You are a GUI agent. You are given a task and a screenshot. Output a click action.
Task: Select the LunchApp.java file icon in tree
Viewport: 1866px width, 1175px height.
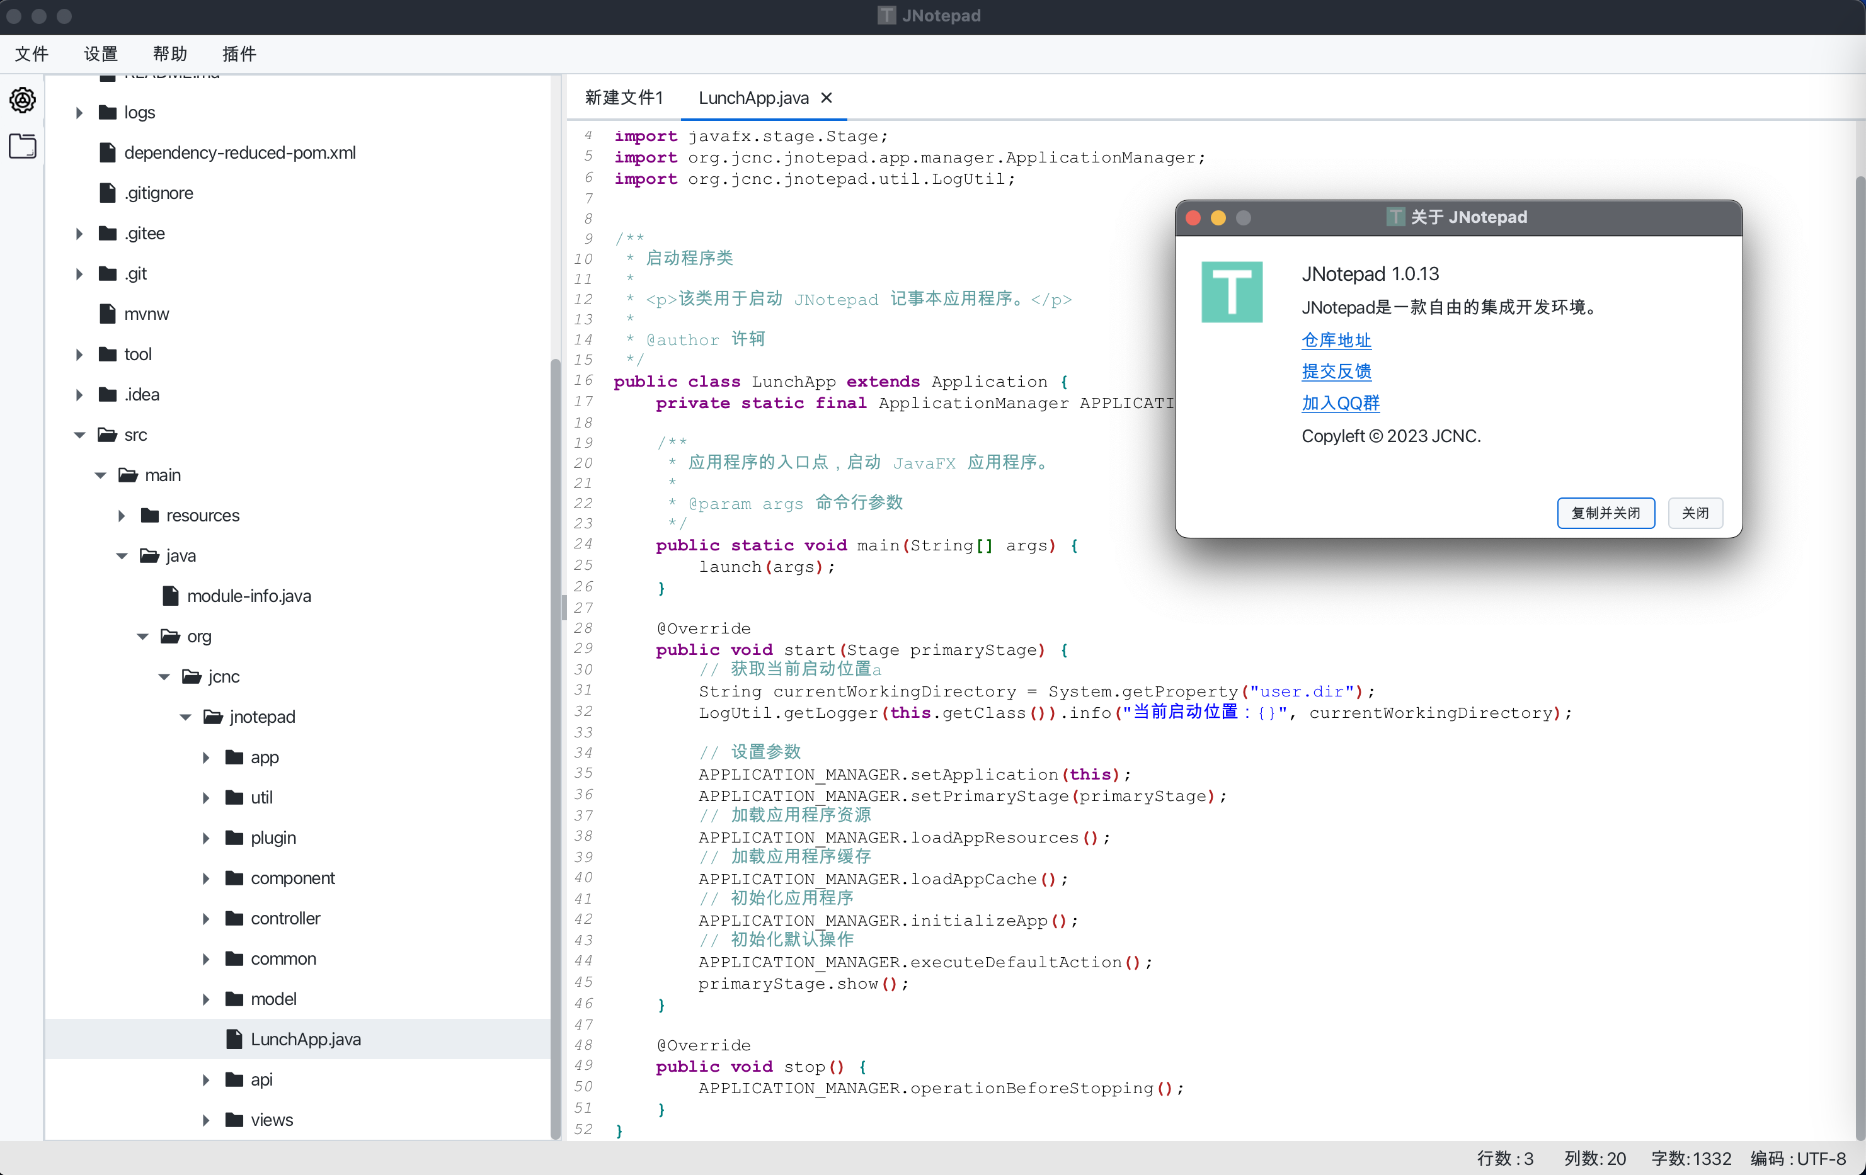233,1039
